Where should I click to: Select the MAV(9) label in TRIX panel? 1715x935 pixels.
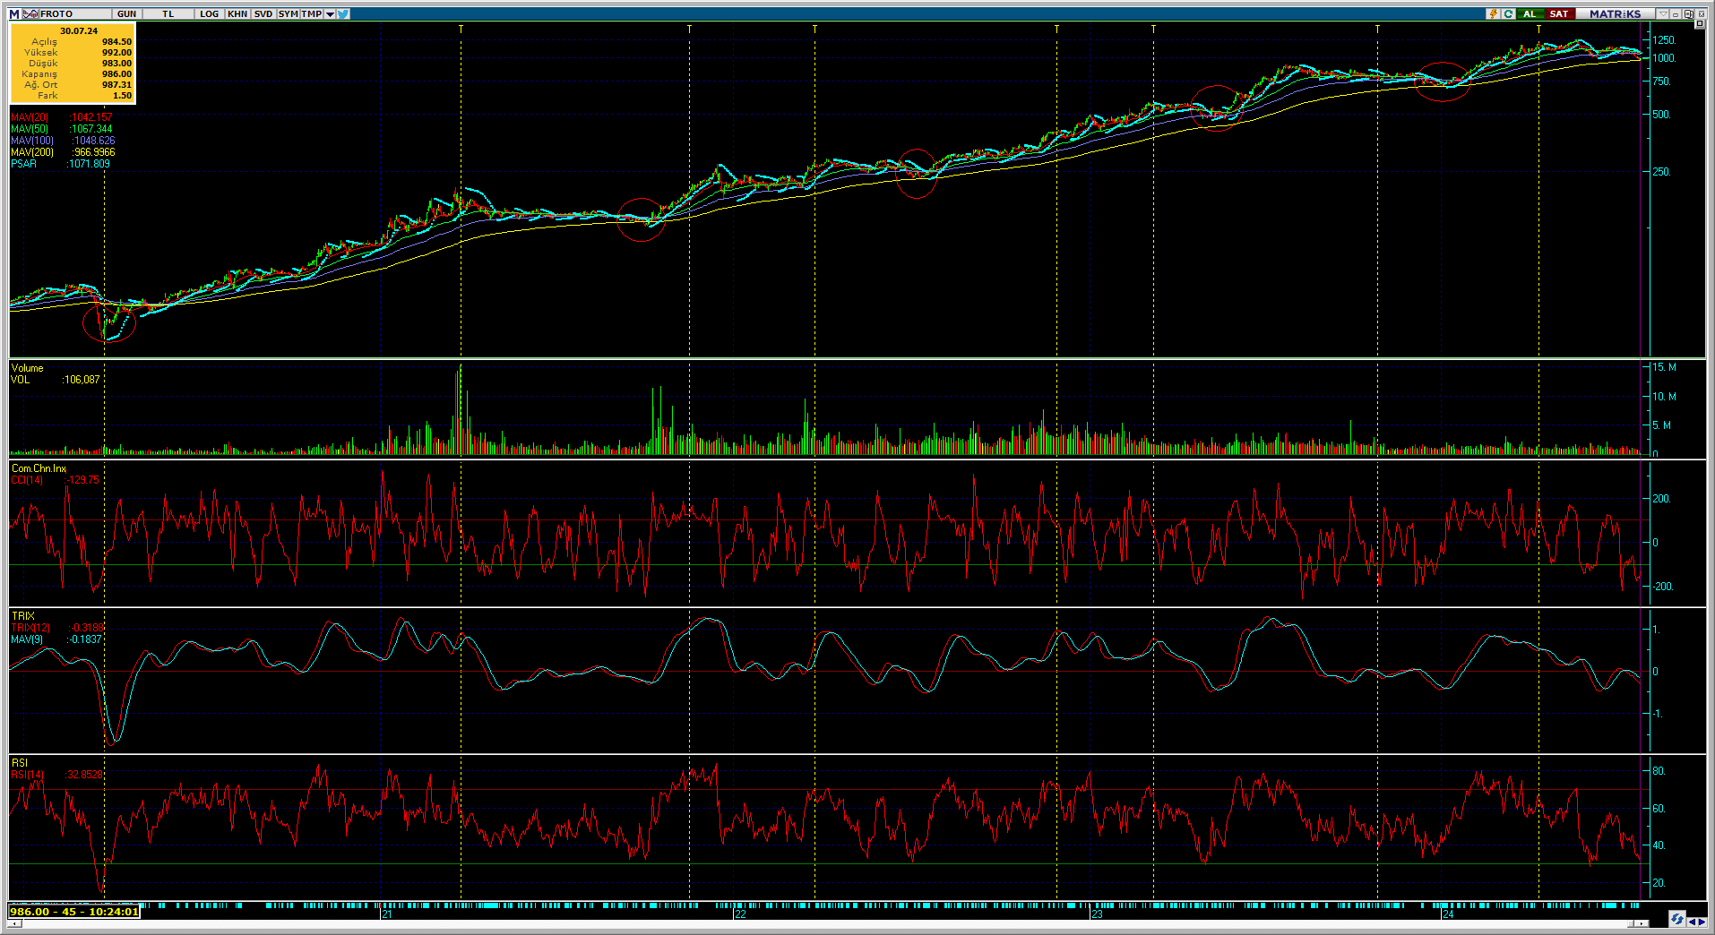pos(27,639)
